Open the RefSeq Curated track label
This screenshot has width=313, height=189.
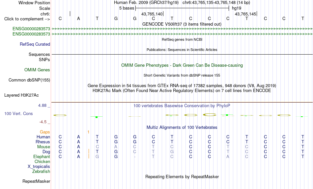[x=35, y=44]
